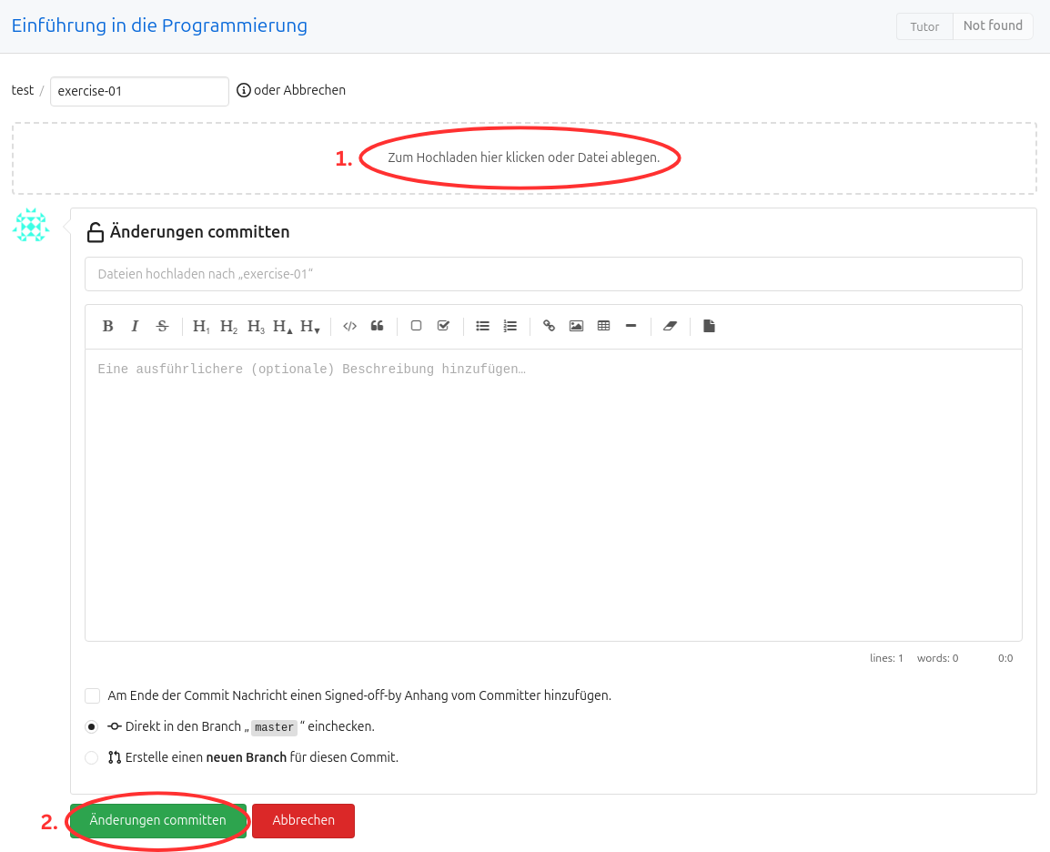Insert a blockquote
Viewport: 1050px width, 852px height.
tap(377, 325)
